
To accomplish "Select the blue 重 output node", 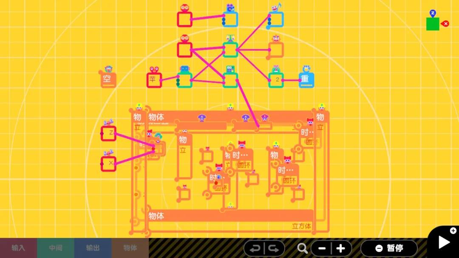I will coord(306,80).
